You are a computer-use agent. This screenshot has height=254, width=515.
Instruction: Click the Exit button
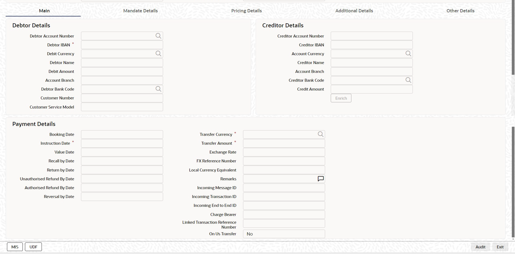[x=500, y=247]
